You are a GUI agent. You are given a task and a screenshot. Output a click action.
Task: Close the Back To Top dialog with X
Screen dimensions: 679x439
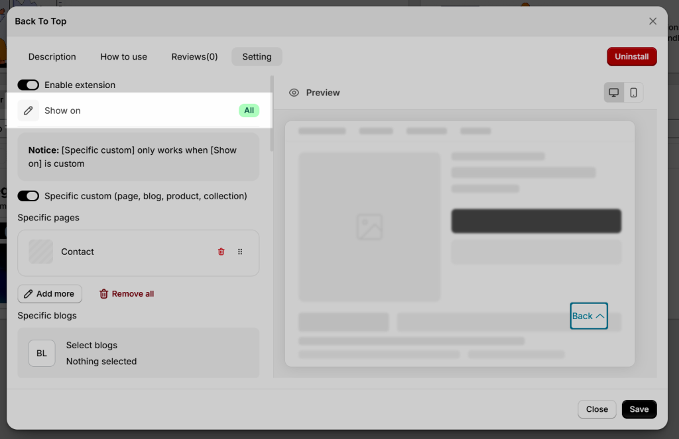(x=652, y=21)
